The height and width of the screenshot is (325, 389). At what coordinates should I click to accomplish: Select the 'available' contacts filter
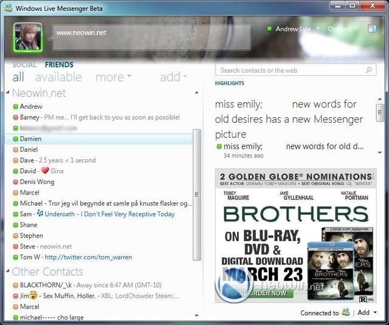pos(58,77)
